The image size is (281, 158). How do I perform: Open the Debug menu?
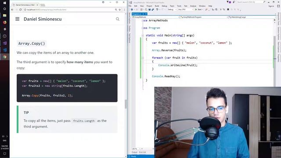point(164,6)
